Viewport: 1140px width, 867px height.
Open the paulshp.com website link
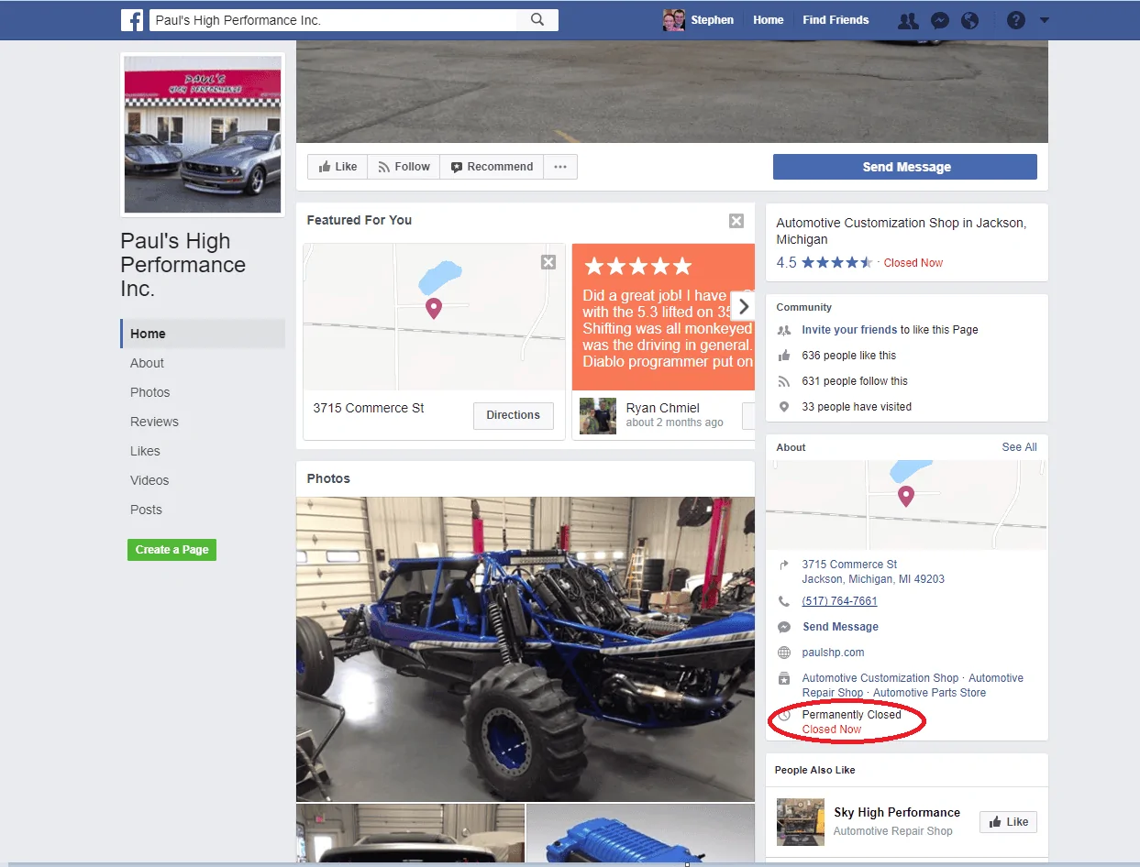point(833,653)
